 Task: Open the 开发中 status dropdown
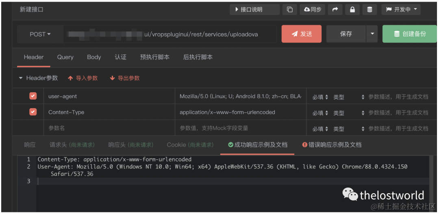[x=401, y=9]
